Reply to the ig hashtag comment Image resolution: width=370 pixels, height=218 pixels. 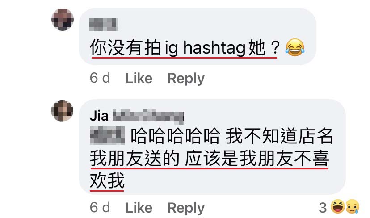186,79
